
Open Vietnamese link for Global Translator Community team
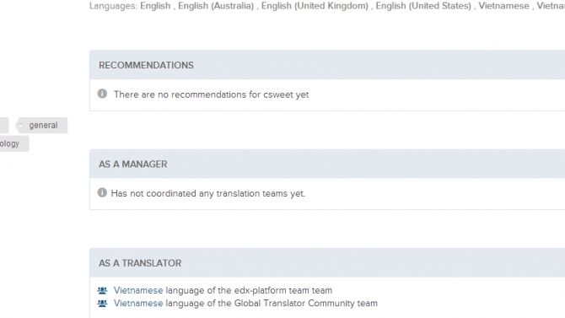click(138, 303)
